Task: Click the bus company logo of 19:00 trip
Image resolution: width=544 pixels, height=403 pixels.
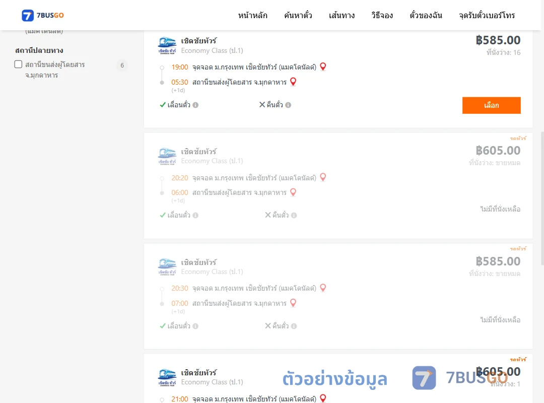Action: coord(167,45)
